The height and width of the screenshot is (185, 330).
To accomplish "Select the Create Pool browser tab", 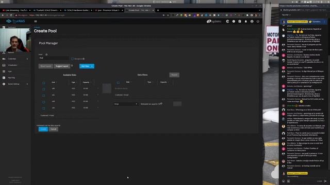I will pos(140,10).
